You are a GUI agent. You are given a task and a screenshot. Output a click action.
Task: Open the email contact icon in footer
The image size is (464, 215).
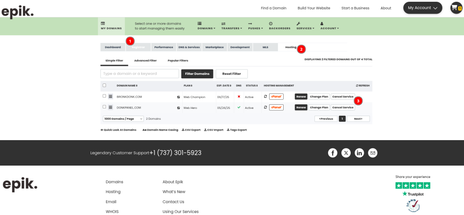point(372,153)
